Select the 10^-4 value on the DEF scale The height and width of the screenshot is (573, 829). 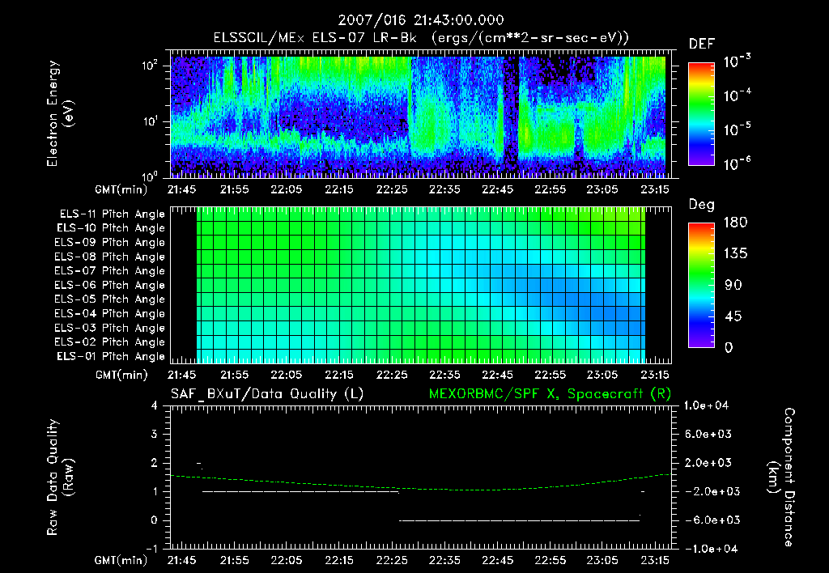pyautogui.click(x=737, y=95)
